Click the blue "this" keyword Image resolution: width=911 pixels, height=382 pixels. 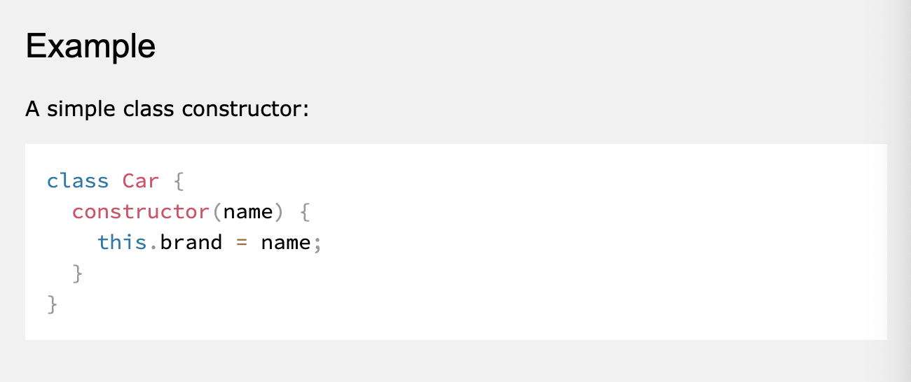click(x=122, y=242)
